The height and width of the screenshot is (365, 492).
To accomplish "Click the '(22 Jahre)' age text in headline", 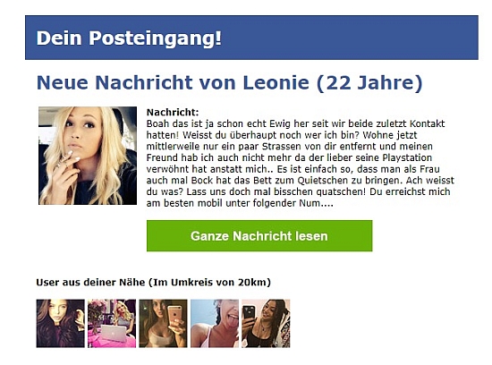I will coord(369,83).
